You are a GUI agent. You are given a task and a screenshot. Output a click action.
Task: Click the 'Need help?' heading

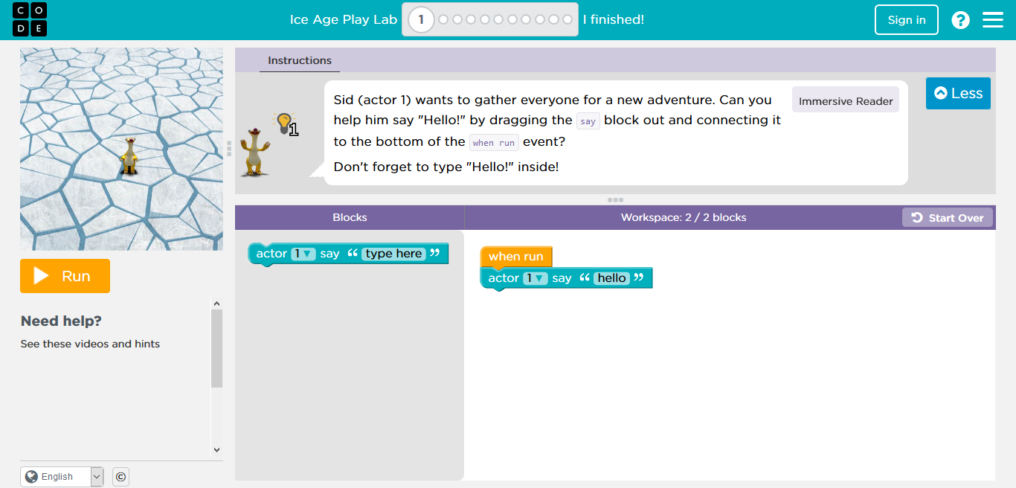[61, 321]
